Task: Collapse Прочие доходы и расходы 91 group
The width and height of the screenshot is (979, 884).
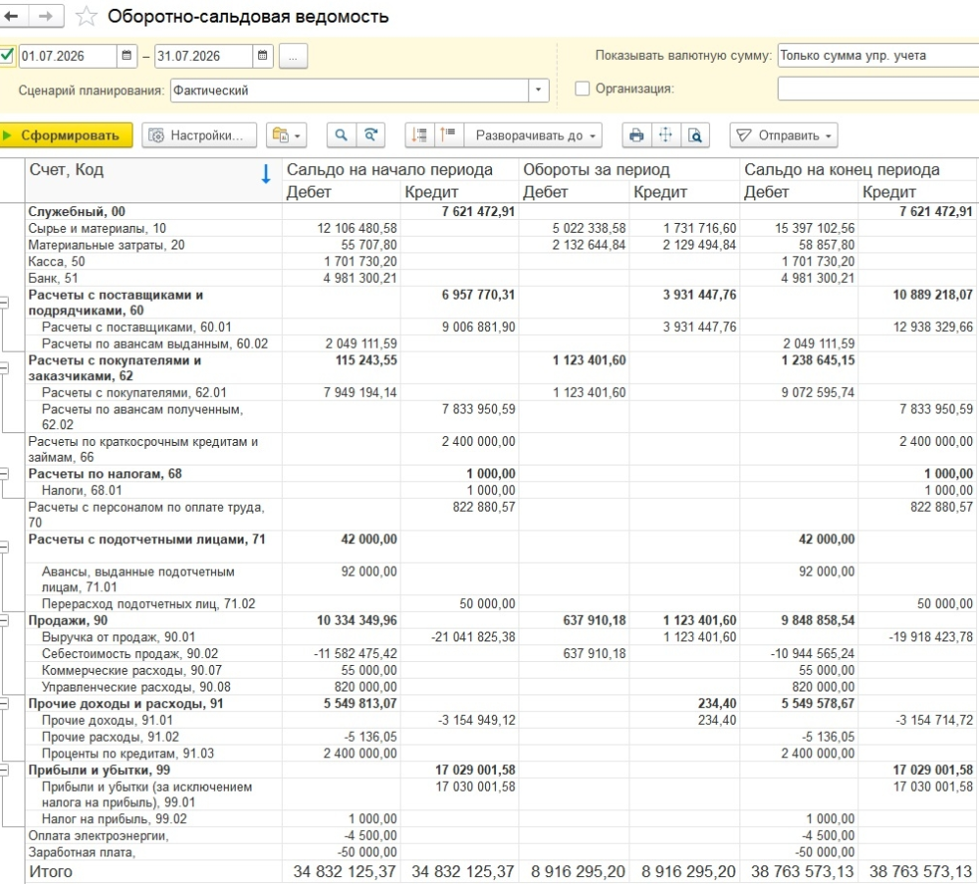Action: (x=4, y=704)
